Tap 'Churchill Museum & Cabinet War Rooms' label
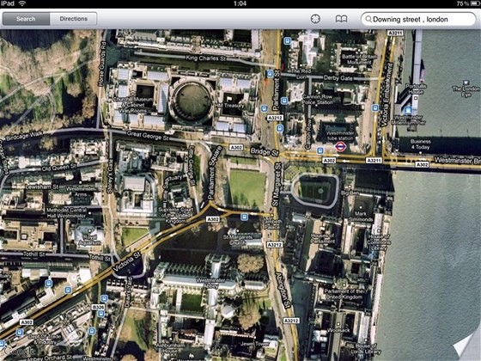Image resolution: width=481 pixels, height=361 pixels. tap(133, 105)
